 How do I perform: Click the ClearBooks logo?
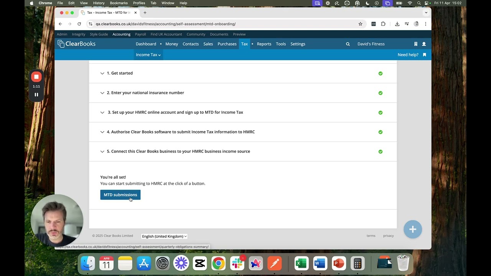click(x=76, y=44)
